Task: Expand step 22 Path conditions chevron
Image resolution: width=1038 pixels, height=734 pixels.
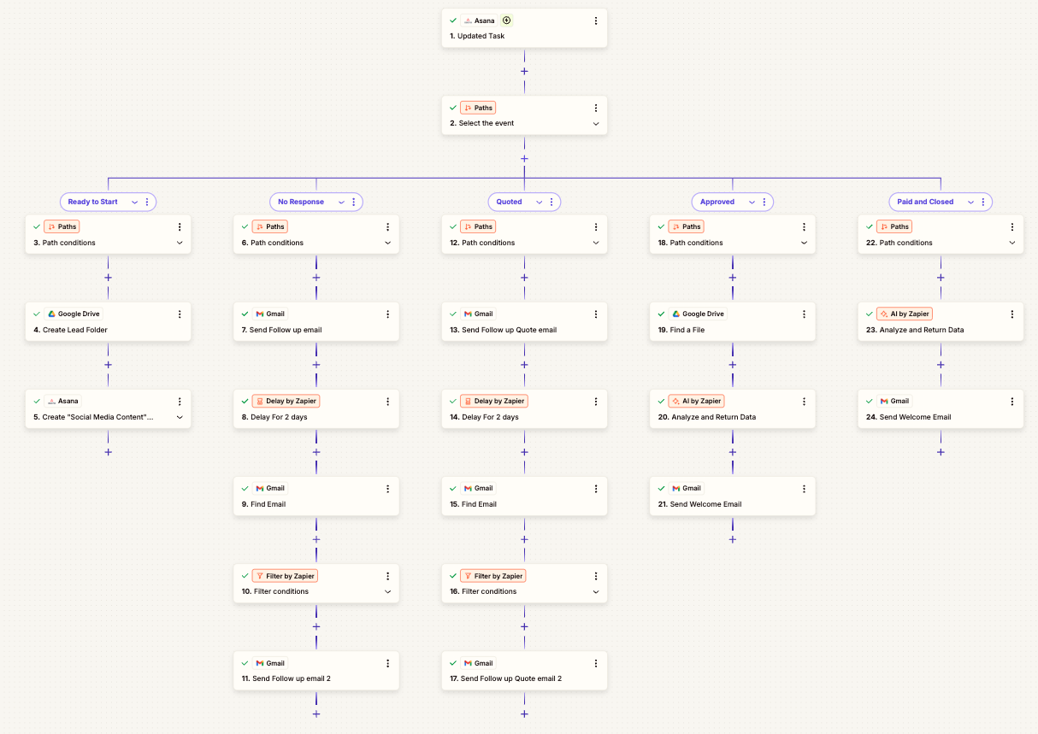Action: click(x=1012, y=243)
